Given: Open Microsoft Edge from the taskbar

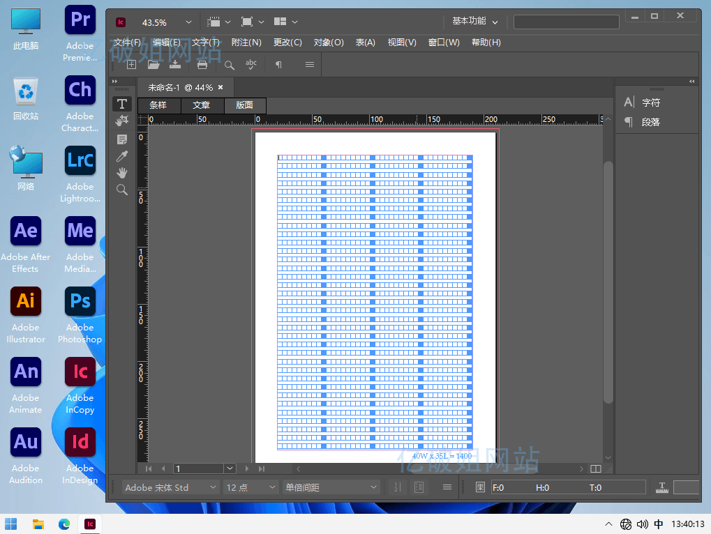Looking at the screenshot, I should coord(64,524).
